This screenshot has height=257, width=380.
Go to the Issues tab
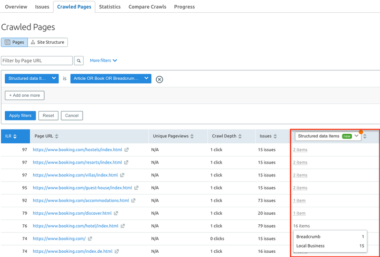42,7
